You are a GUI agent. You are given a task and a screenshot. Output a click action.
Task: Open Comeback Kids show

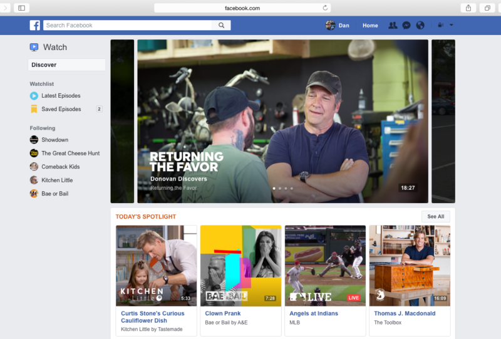60,167
